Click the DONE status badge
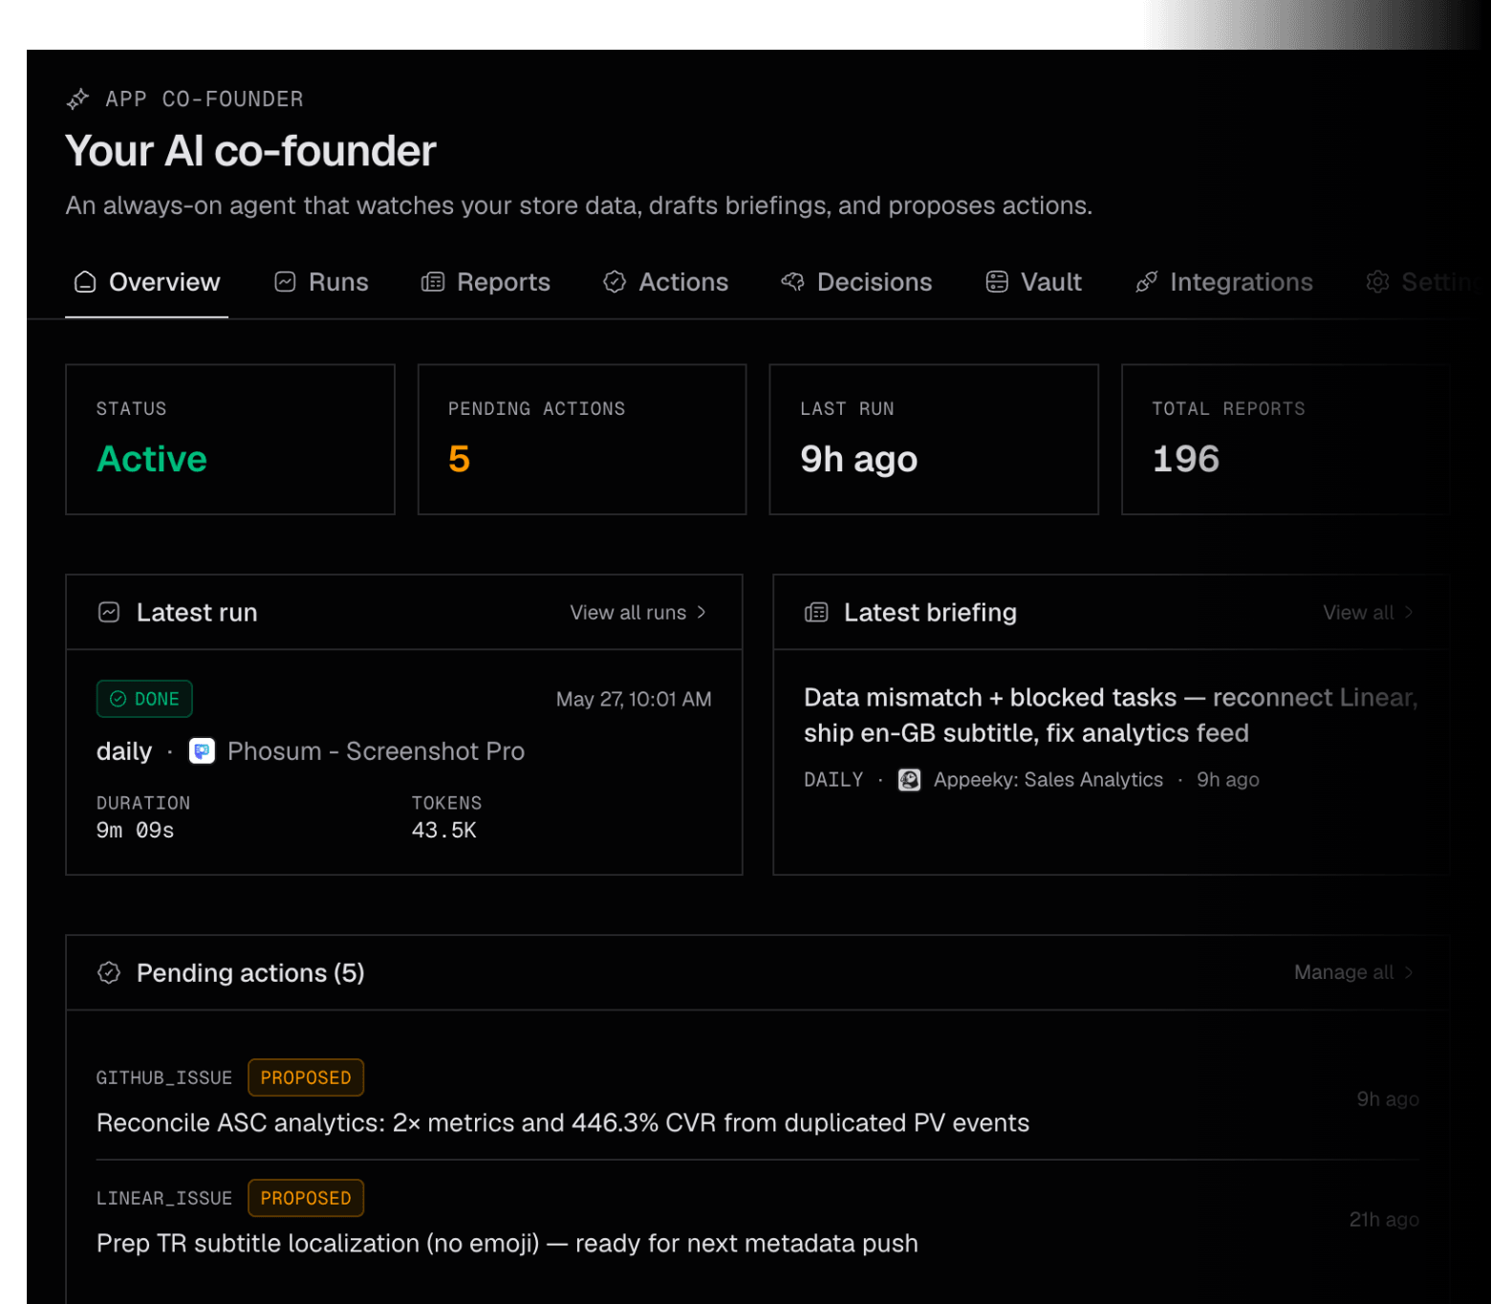This screenshot has height=1304, width=1491. click(x=144, y=700)
